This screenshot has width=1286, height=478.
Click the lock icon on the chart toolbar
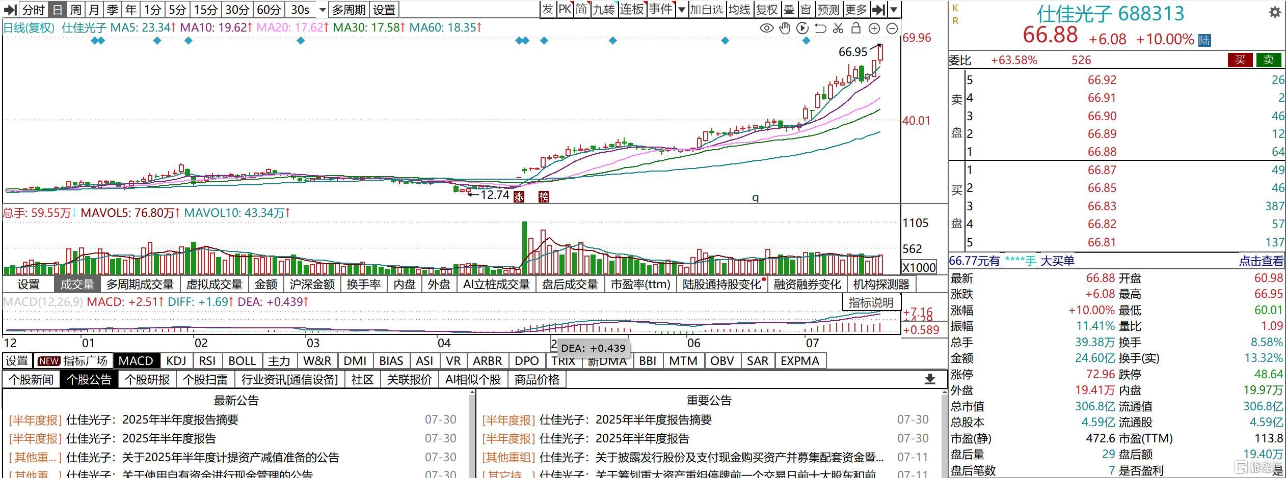[x=856, y=29]
